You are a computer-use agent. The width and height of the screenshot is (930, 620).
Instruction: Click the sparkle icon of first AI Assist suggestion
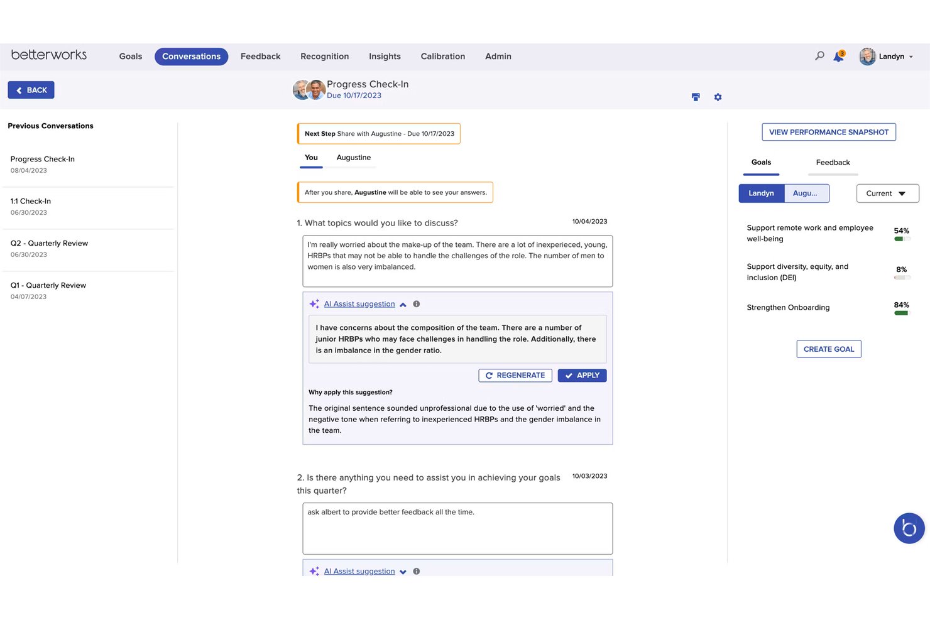[x=314, y=304]
